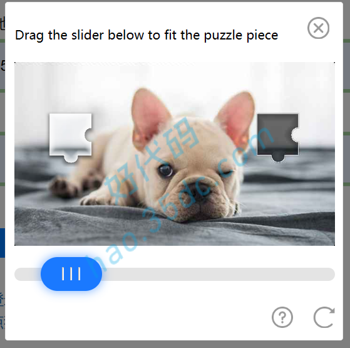Click the gray blanket at the bottom of the image
Image resolution: width=350 pixels, height=348 pixels.
coord(174,231)
